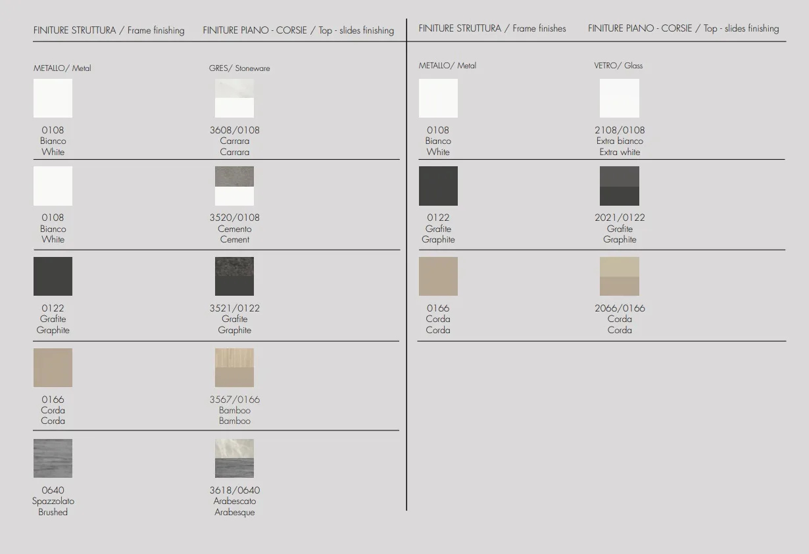Image resolution: width=809 pixels, height=554 pixels.
Task: Pick the 0108 Bianco swatch next to Carrara
Action: [53, 98]
